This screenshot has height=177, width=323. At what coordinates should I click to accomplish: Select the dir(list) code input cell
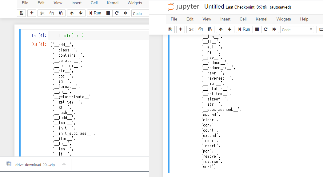point(99,36)
